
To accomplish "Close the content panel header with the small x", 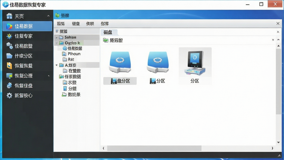I will [273, 40].
